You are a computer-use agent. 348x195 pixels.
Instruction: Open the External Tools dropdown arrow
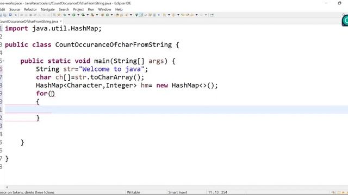coord(97,15)
